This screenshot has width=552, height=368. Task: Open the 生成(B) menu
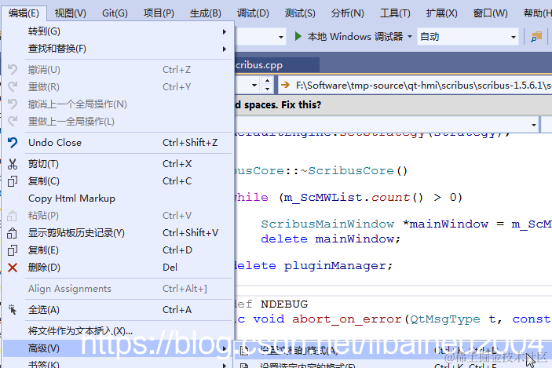(x=205, y=13)
